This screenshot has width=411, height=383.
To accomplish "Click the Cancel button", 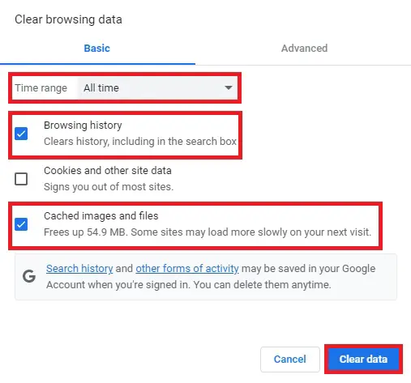I will 290,360.
